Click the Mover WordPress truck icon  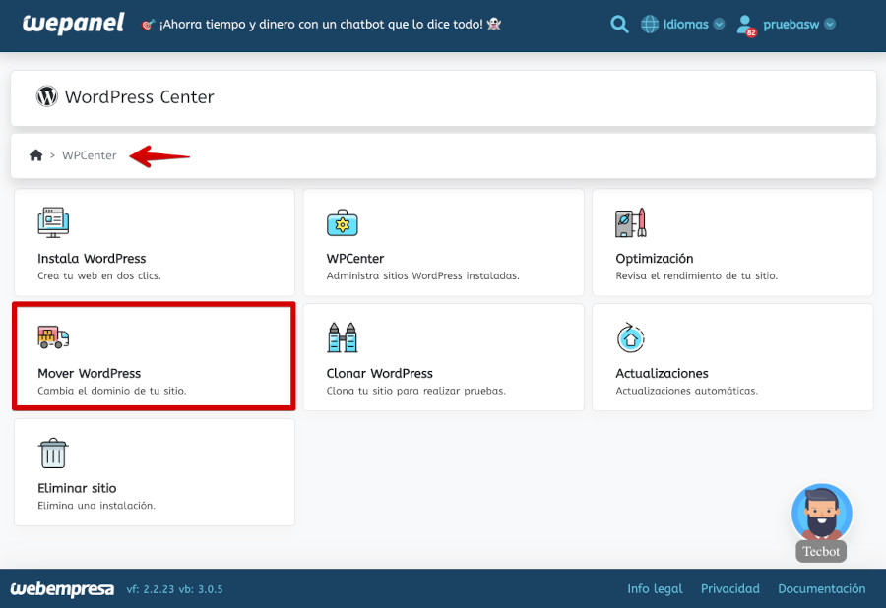point(53,337)
